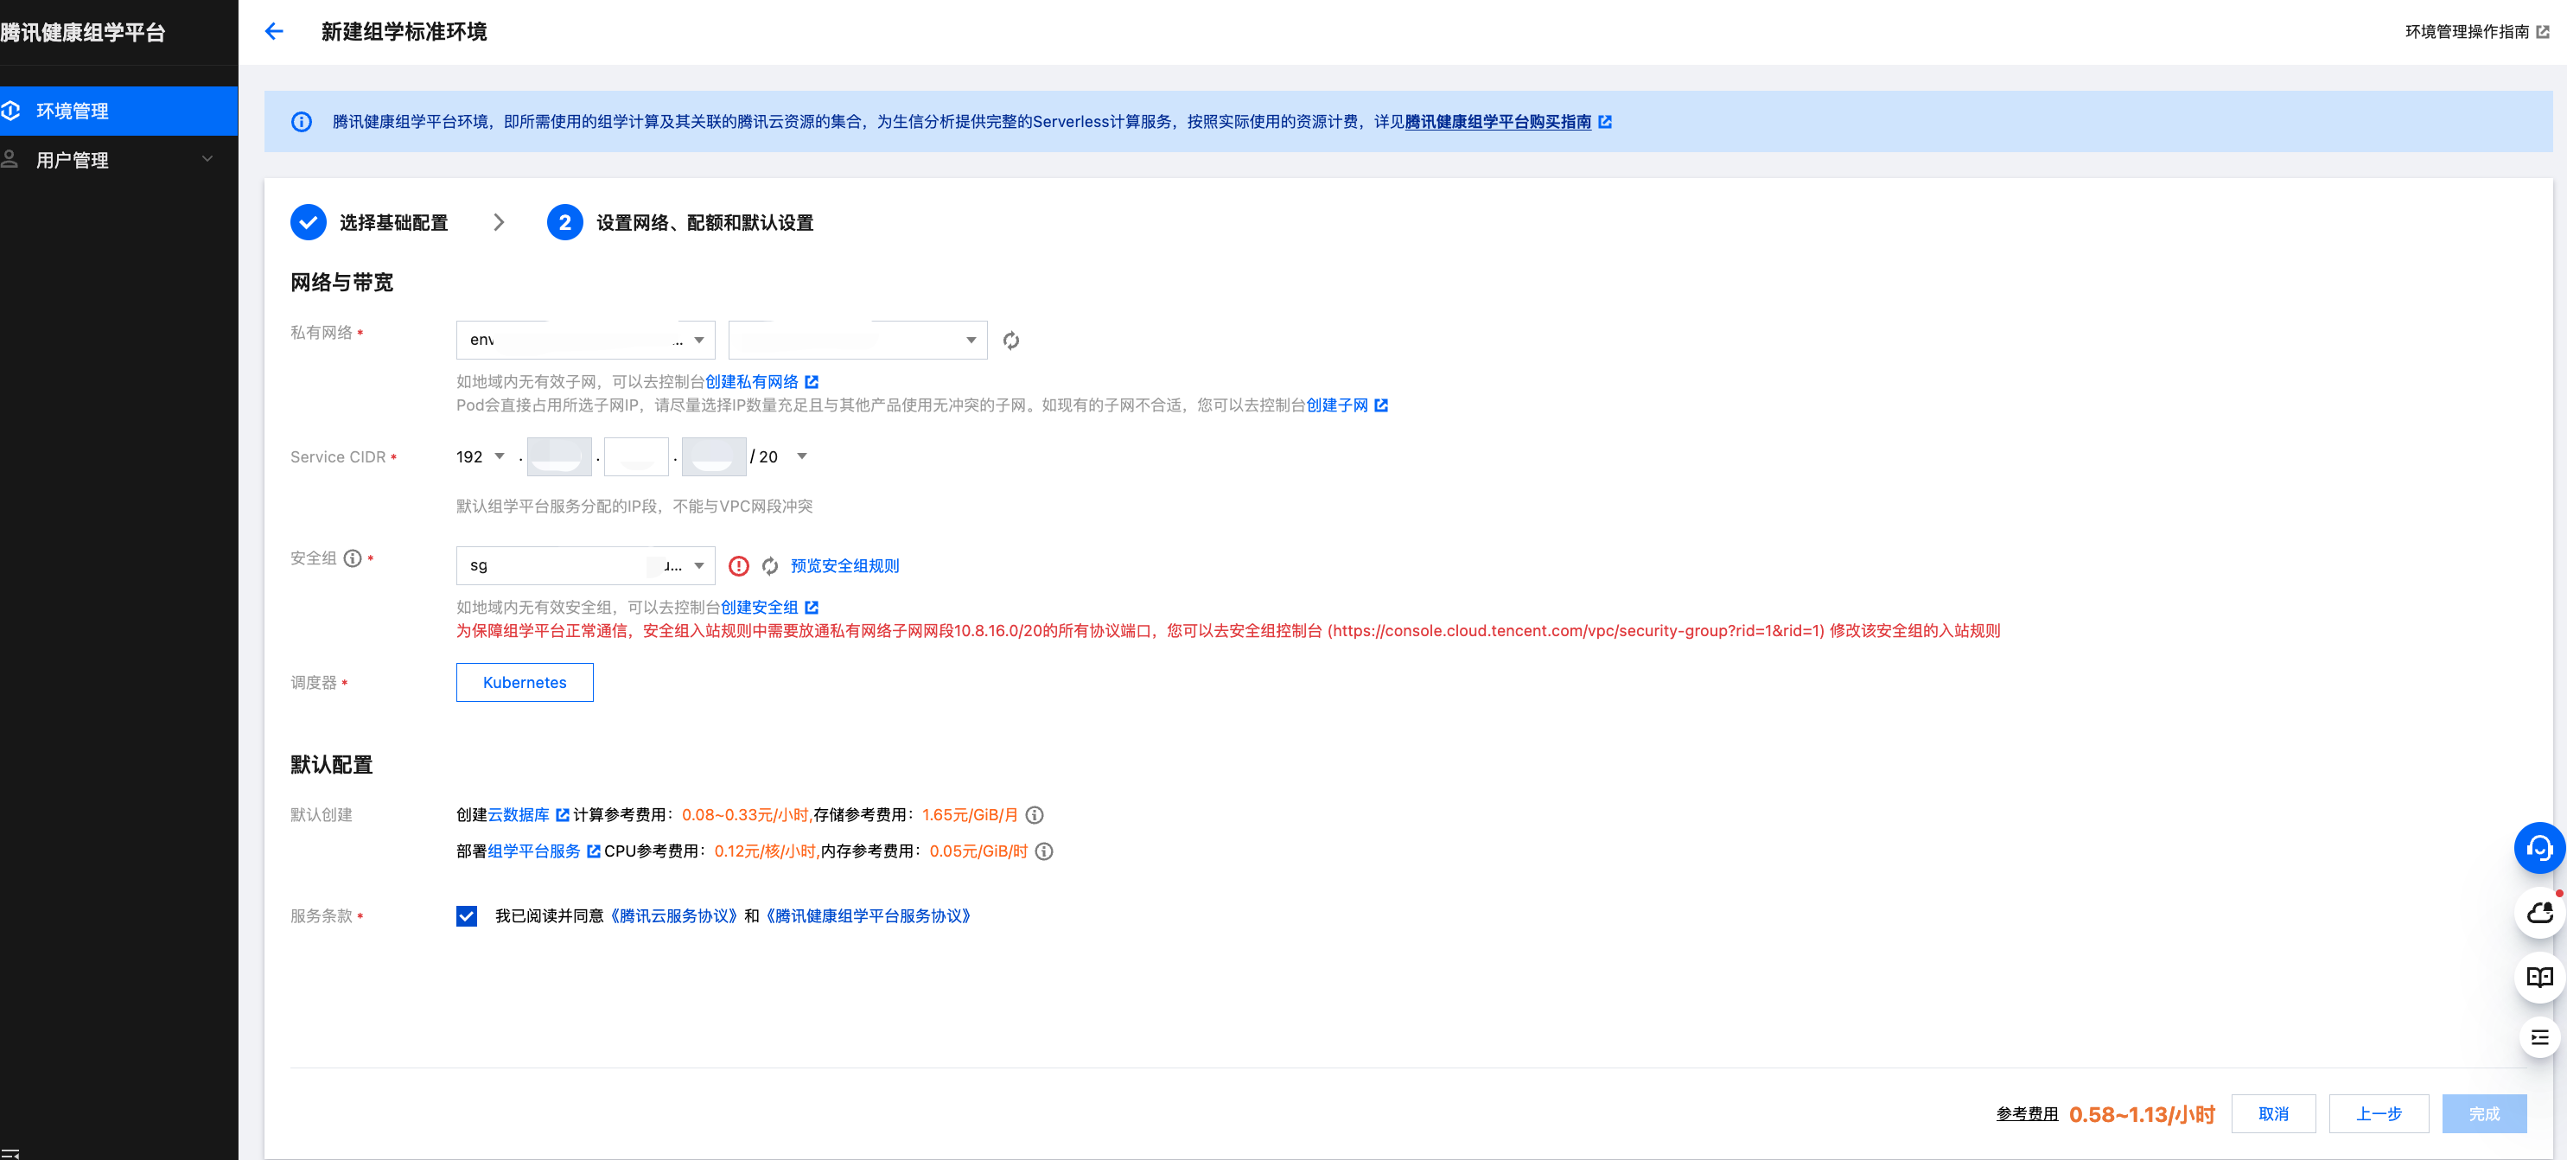Click info icon beside storage cost 1.65元/GiB/月

click(1035, 815)
